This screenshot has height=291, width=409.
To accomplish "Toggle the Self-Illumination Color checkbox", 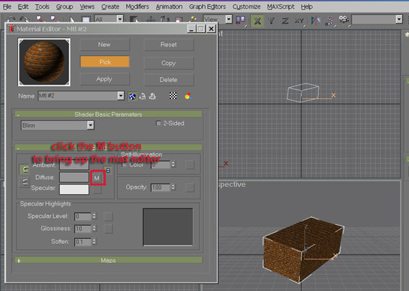I will coord(124,165).
